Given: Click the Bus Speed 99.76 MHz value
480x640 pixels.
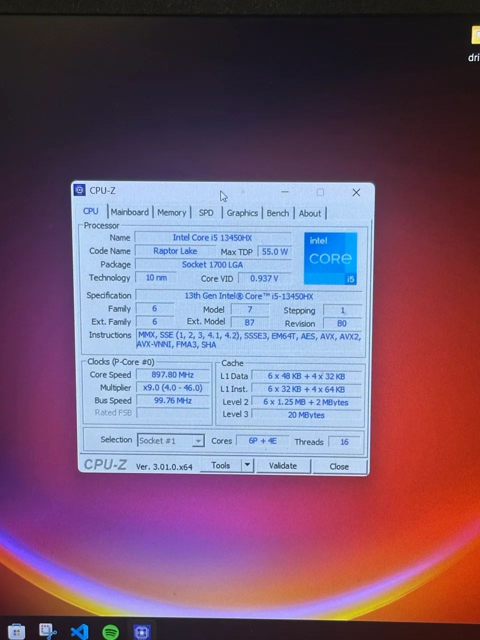Looking at the screenshot, I should [x=172, y=400].
